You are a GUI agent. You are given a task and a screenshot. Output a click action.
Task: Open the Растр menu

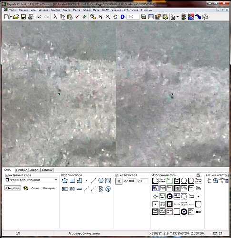click(x=77, y=10)
